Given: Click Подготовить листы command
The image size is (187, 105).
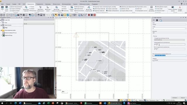Looking at the screenshot, I should tap(141, 7).
